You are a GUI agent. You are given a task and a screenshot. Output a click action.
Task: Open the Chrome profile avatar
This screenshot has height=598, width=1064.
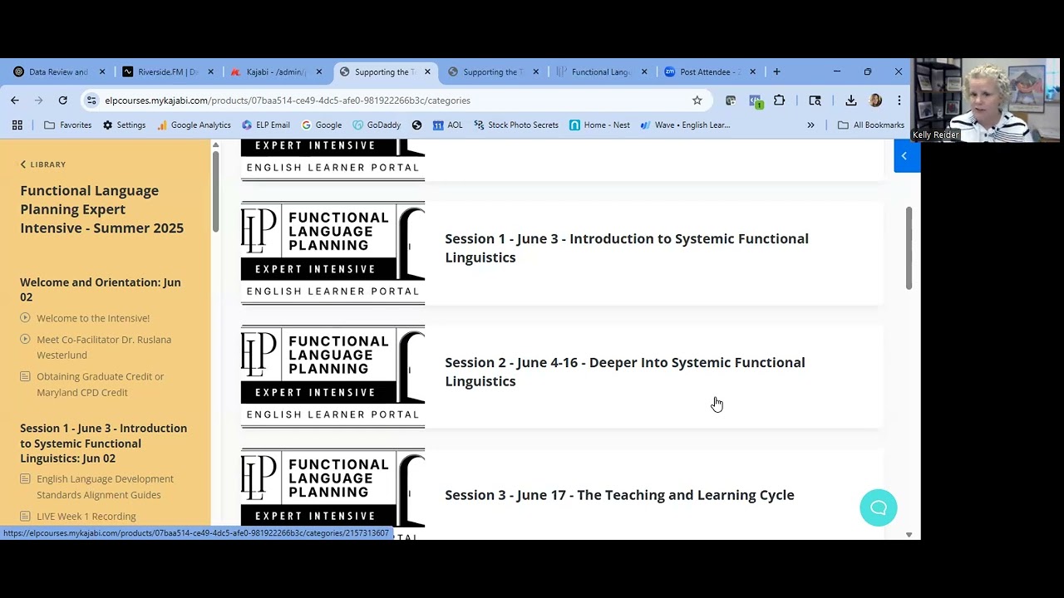click(x=875, y=100)
